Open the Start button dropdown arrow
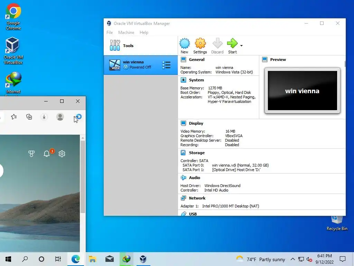Image resolution: width=354 pixels, height=266 pixels. (x=241, y=46)
